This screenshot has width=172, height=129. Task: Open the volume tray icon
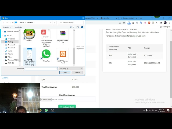[x=153, y=110]
